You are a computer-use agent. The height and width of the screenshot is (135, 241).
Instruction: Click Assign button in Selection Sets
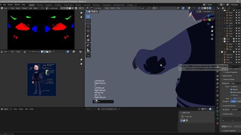pyautogui.click(x=224, y=127)
